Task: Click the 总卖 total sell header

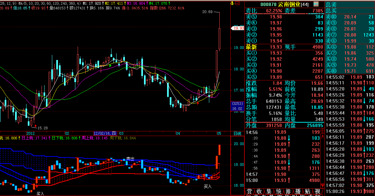Action: (331, 4)
